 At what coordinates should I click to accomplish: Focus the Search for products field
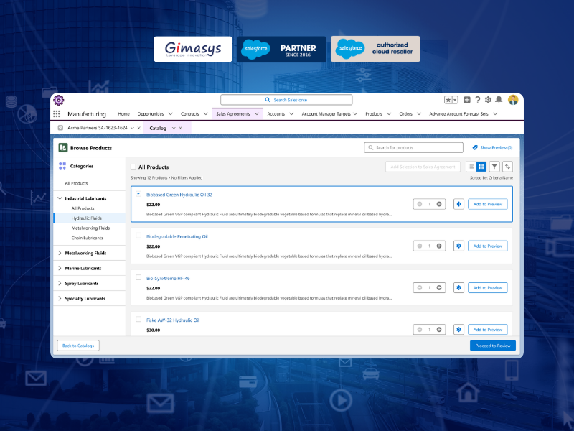coord(414,148)
